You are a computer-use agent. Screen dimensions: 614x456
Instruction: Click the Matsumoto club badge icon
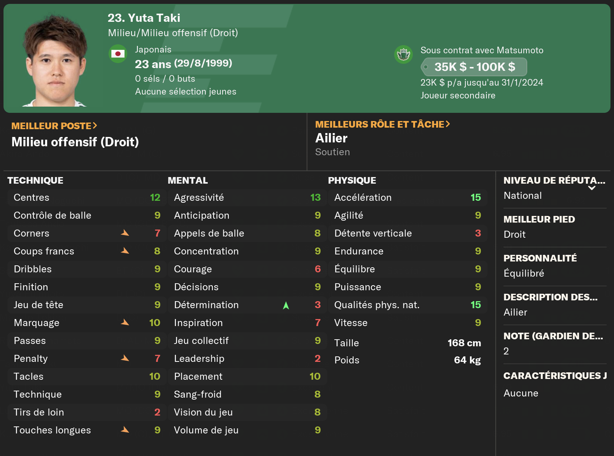click(403, 54)
